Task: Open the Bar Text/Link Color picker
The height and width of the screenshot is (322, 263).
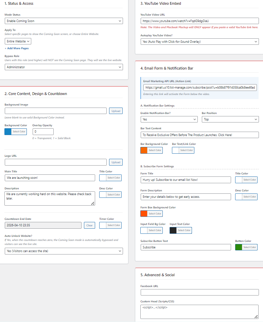Action: point(183,150)
